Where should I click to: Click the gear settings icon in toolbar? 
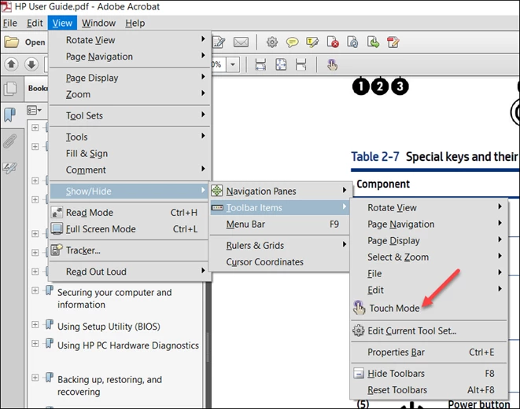[272, 42]
